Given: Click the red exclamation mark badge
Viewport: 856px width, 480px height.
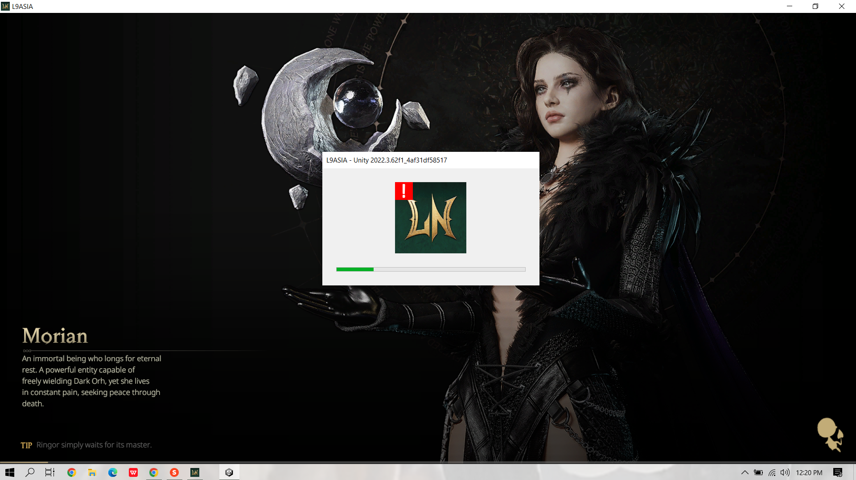Looking at the screenshot, I should pyautogui.click(x=403, y=191).
